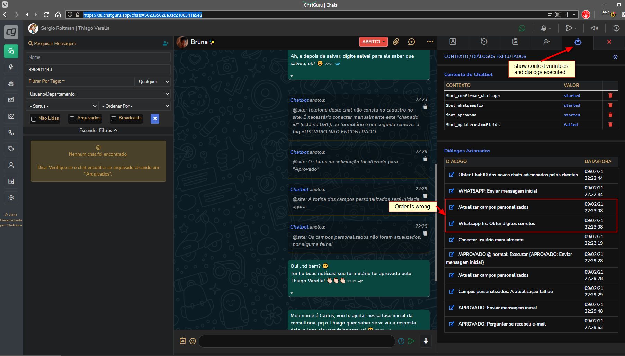Open the chatbot context panel tab icon
Image resolution: width=625 pixels, height=356 pixels.
pyautogui.click(x=578, y=42)
